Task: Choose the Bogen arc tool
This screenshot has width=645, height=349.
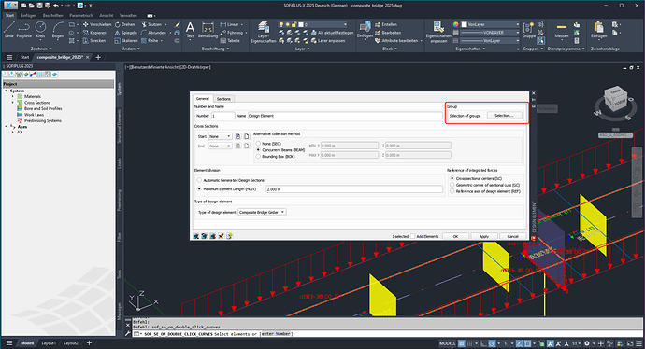Action: click(58, 30)
